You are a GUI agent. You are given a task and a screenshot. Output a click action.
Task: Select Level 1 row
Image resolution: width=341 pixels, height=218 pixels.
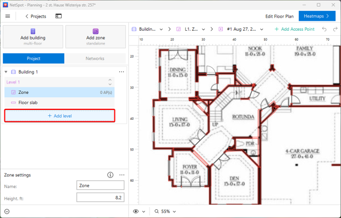tap(59, 82)
